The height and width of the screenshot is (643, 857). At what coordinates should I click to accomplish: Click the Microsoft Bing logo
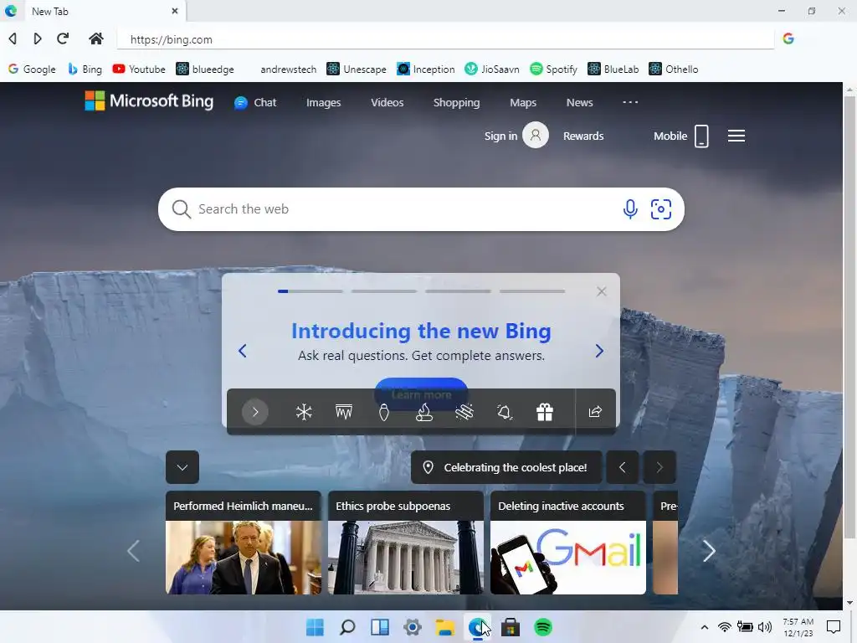149,101
